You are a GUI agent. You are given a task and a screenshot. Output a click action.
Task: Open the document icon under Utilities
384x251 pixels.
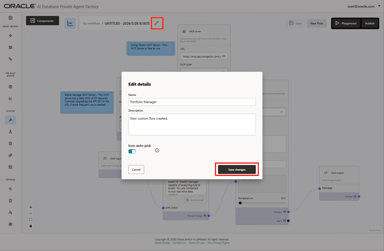[10, 143]
